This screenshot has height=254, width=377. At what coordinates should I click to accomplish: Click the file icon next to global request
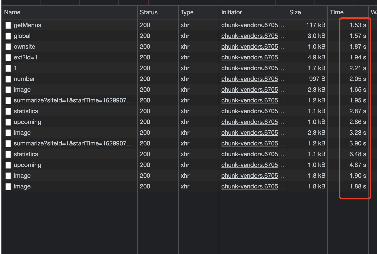tap(8, 36)
